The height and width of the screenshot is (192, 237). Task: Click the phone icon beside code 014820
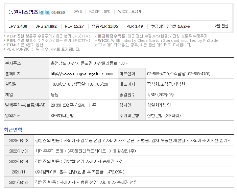(x=48, y=12)
